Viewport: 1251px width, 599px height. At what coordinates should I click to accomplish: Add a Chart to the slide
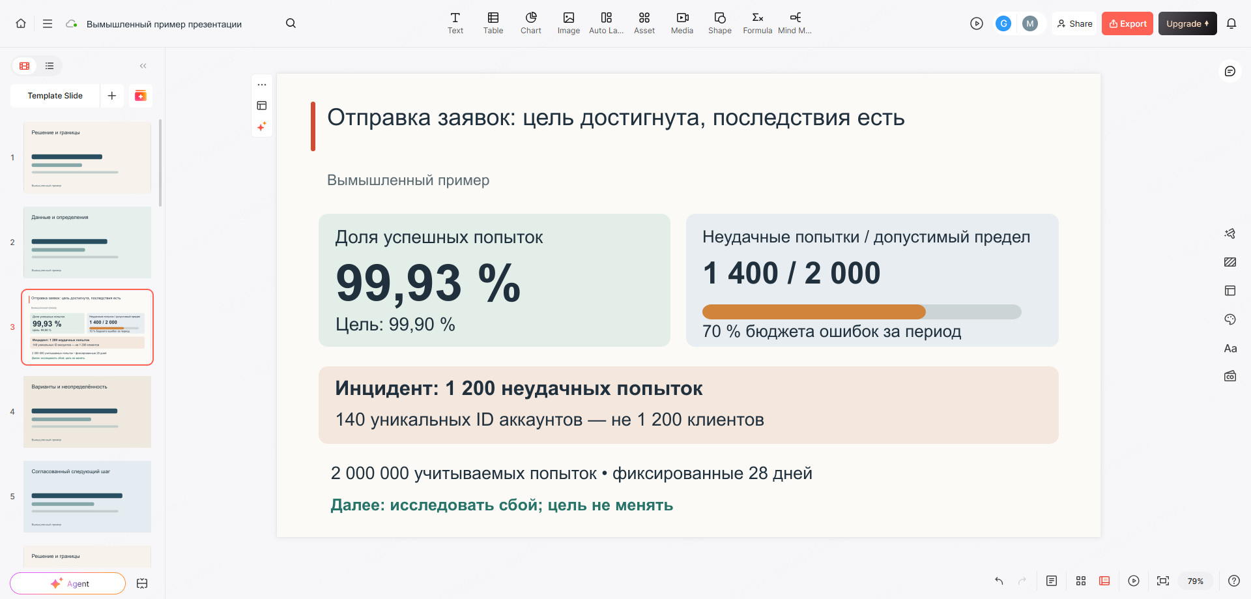click(x=531, y=23)
